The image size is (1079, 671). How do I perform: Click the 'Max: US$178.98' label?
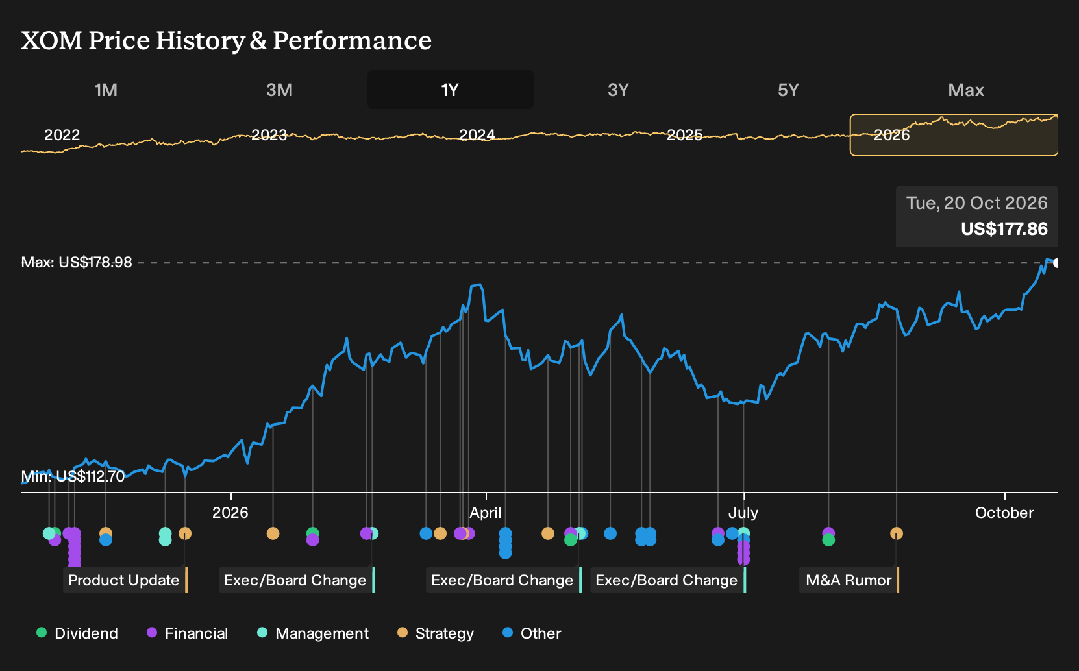[x=77, y=262]
